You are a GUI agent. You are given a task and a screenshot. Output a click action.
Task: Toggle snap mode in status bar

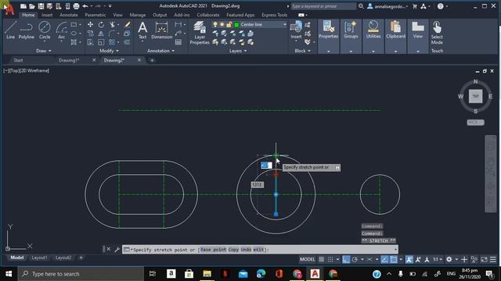click(330, 260)
